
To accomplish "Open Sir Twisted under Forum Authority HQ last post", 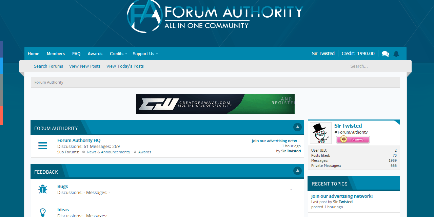I will click(x=291, y=151).
